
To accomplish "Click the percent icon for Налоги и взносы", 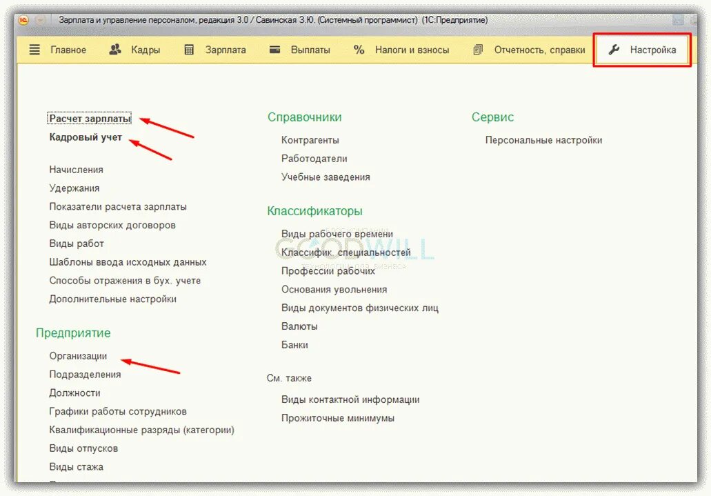I will coord(359,50).
